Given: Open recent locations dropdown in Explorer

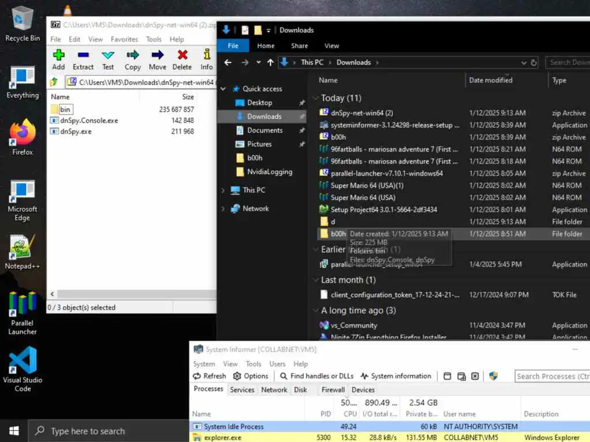Looking at the screenshot, I should pyautogui.click(x=258, y=62).
